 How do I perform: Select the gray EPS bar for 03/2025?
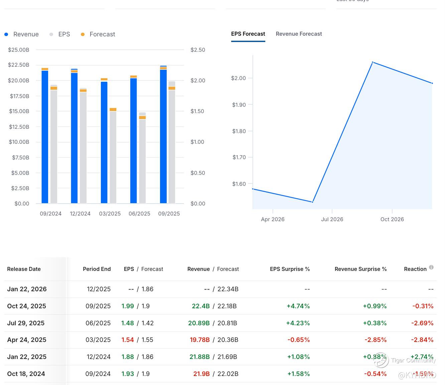point(113,157)
